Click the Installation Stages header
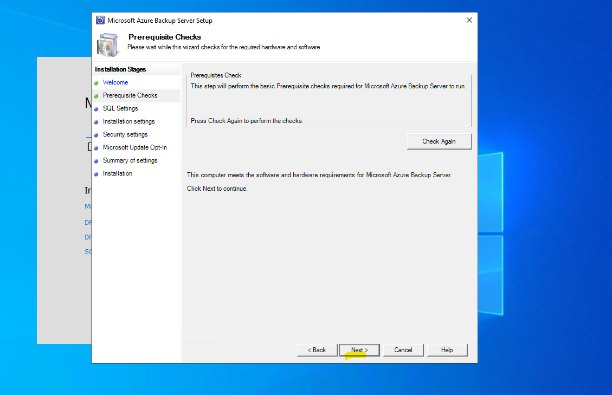612x395 pixels. tap(120, 69)
